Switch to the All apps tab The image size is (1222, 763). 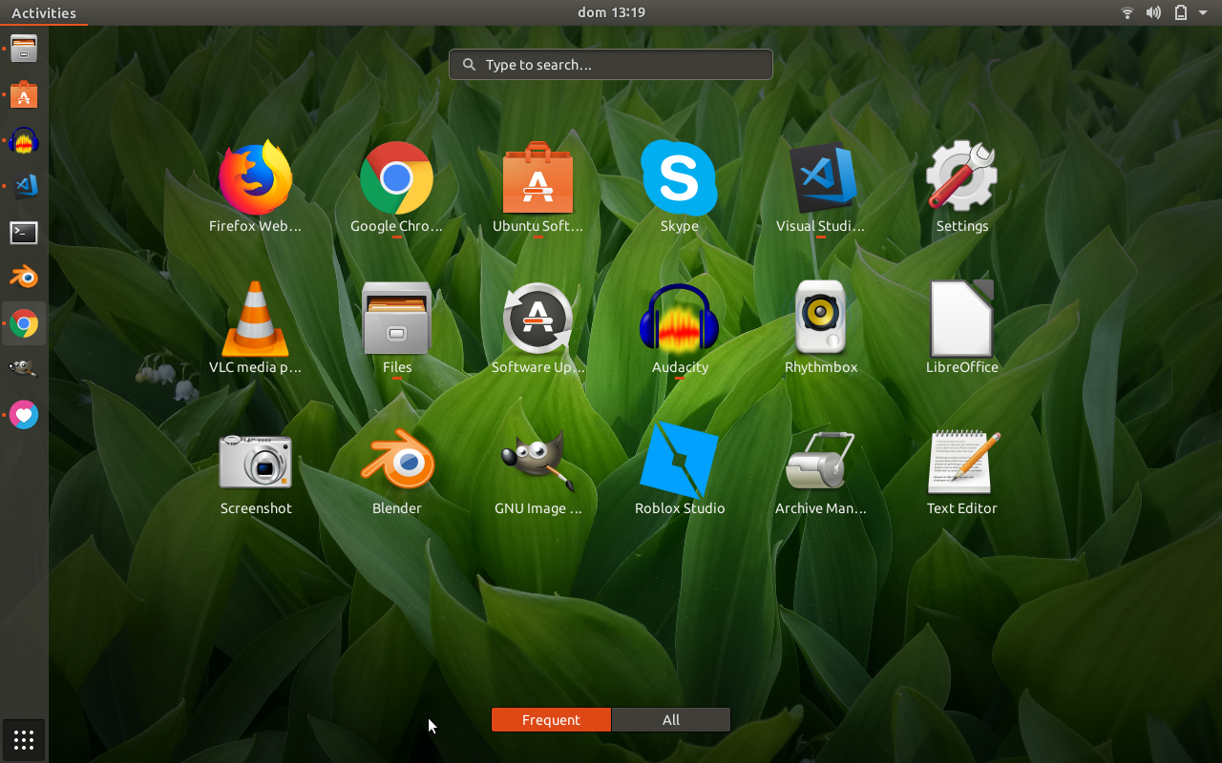pos(671,720)
